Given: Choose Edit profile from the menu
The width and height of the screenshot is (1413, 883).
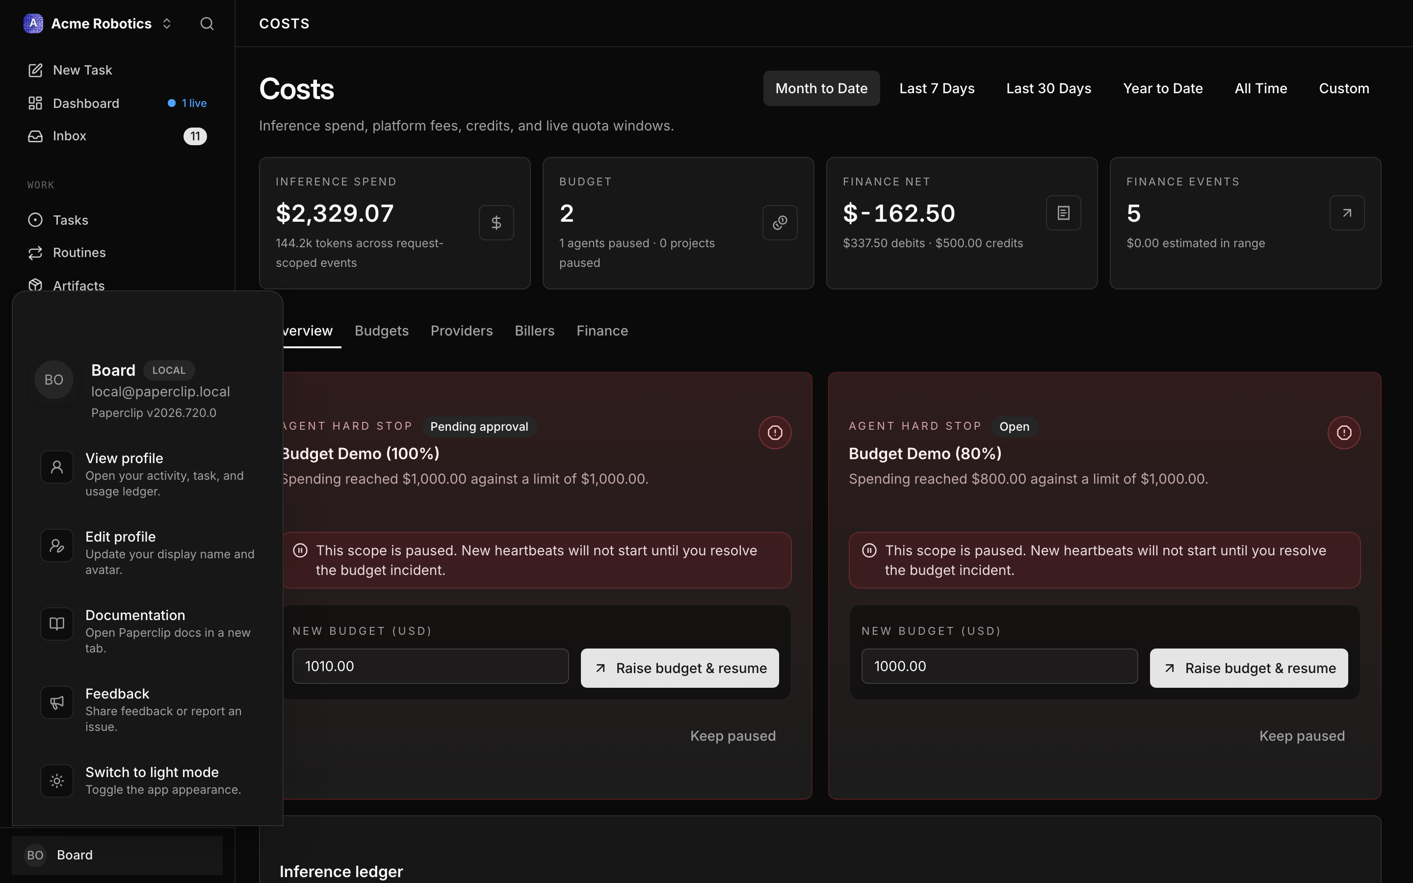Looking at the screenshot, I should pos(148,552).
